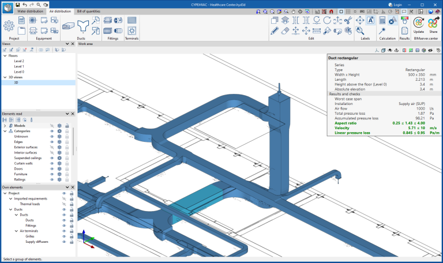Image resolution: width=443 pixels, height=263 pixels.
Task: Select the eraser delete tool
Action: point(285,31)
